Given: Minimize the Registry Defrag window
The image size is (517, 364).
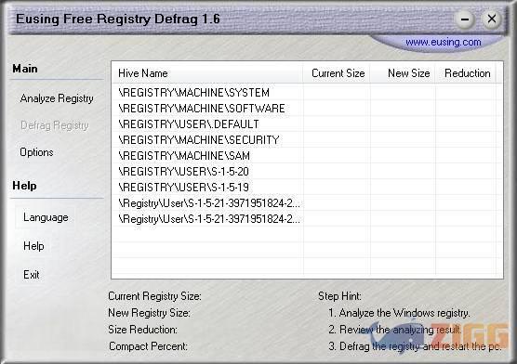Looking at the screenshot, I should point(465,19).
